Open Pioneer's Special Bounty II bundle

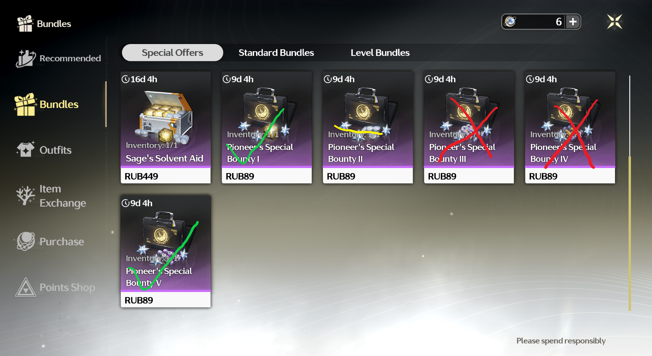click(x=368, y=127)
